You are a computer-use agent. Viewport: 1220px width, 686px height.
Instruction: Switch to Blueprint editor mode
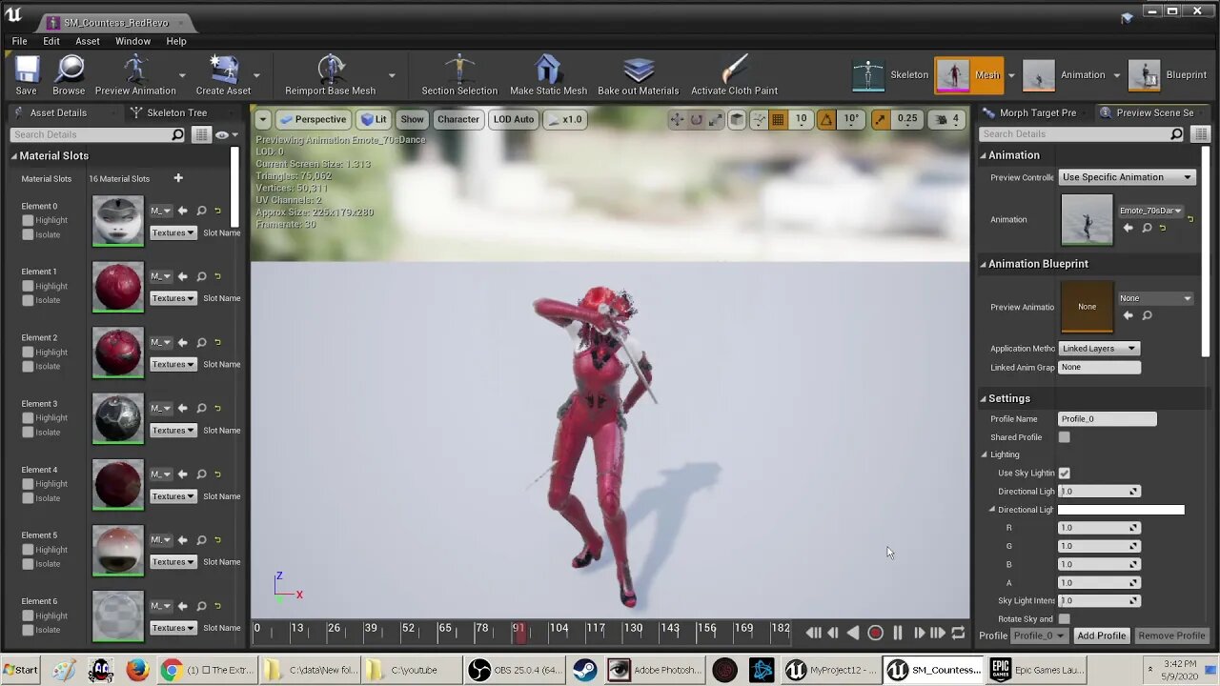coord(1169,74)
